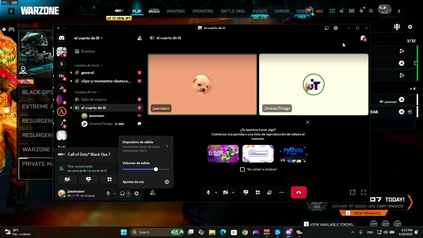Launch the Valorant Masters activity card

223,154
